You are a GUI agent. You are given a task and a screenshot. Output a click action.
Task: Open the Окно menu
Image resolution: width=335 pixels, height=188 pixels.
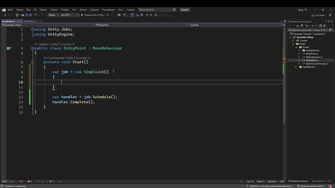[121, 10]
